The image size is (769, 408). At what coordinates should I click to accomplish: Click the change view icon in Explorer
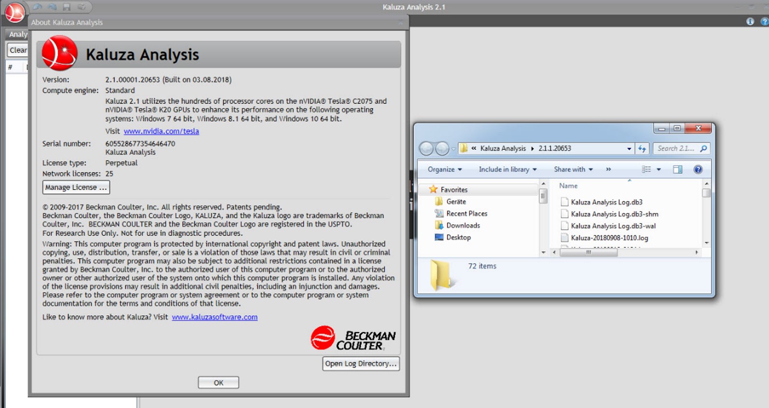pos(646,169)
